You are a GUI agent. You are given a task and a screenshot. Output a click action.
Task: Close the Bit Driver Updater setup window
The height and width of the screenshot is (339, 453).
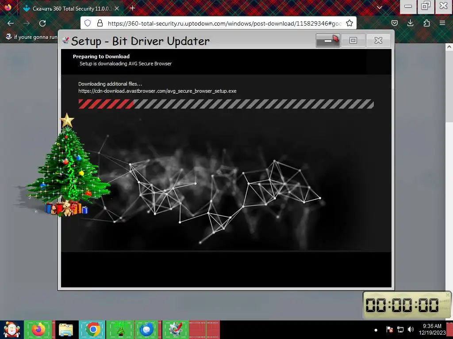379,41
